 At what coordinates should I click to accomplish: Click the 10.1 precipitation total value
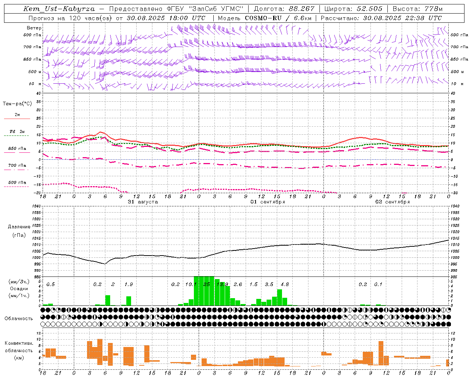click(191, 284)
